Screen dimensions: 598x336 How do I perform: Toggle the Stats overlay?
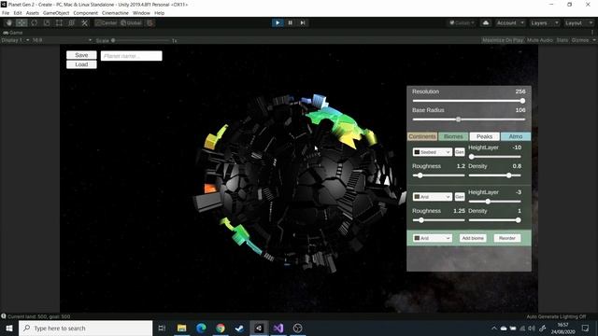tap(562, 40)
